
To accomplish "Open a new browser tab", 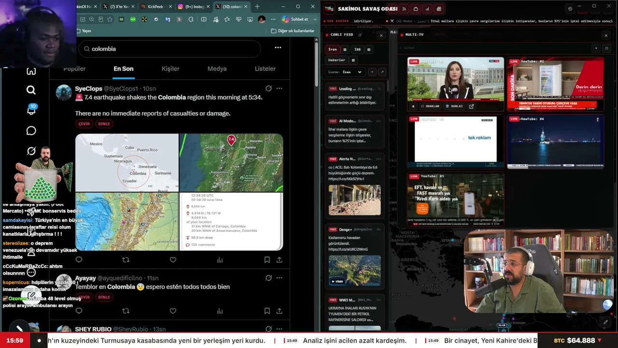I will (x=257, y=7).
